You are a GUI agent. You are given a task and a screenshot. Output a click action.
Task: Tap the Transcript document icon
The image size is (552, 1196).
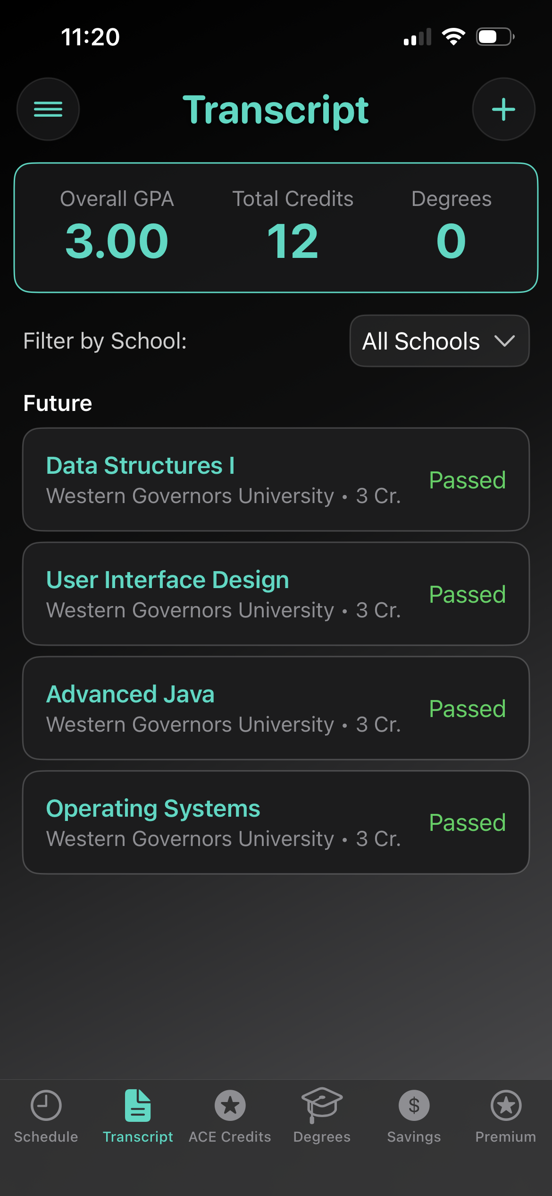coord(138,1105)
